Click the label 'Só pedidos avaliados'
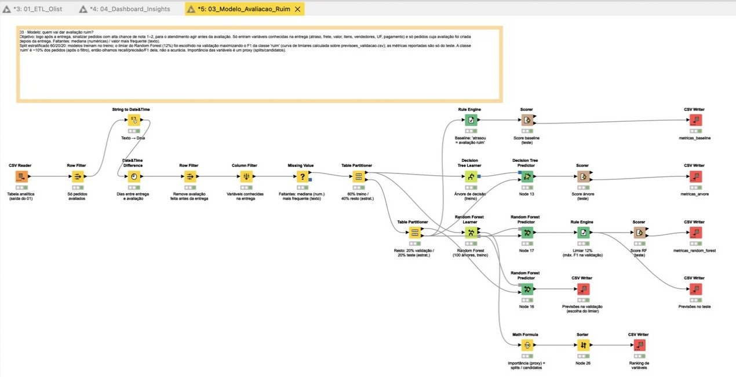 tap(76, 196)
